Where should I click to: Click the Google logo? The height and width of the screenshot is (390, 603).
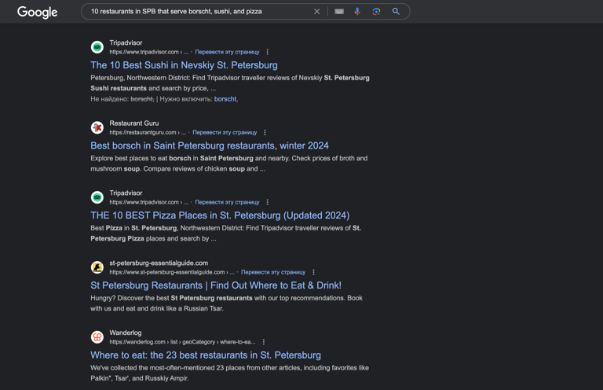click(x=38, y=13)
